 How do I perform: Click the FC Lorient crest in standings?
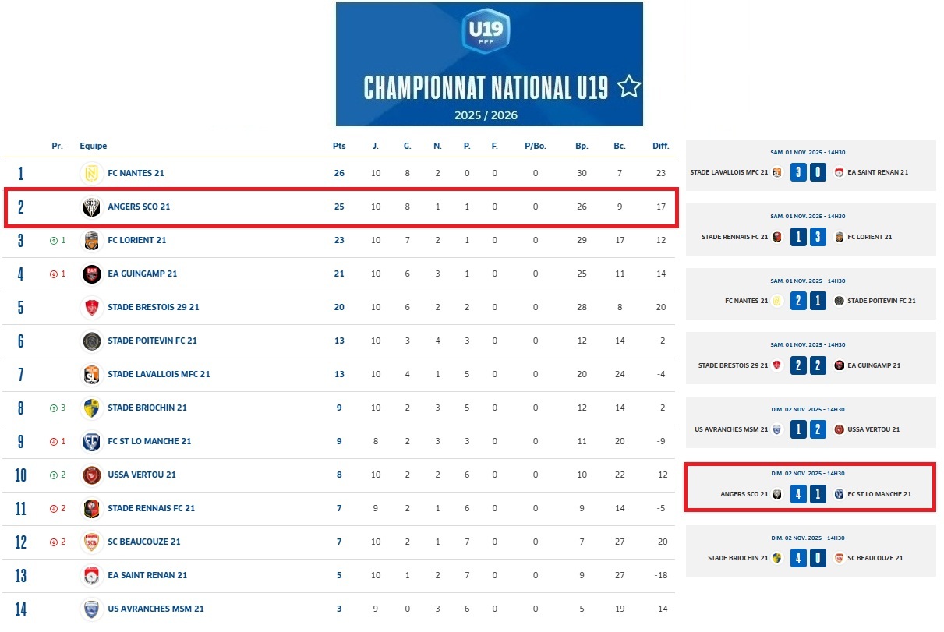pos(92,240)
